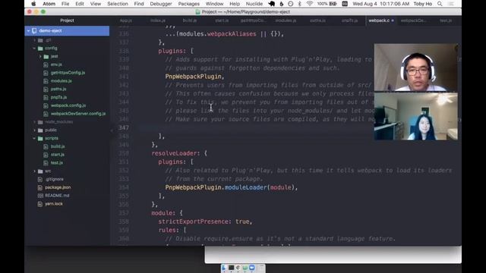Open test.js under scripts folder
This screenshot has height=273, width=486.
click(57, 163)
